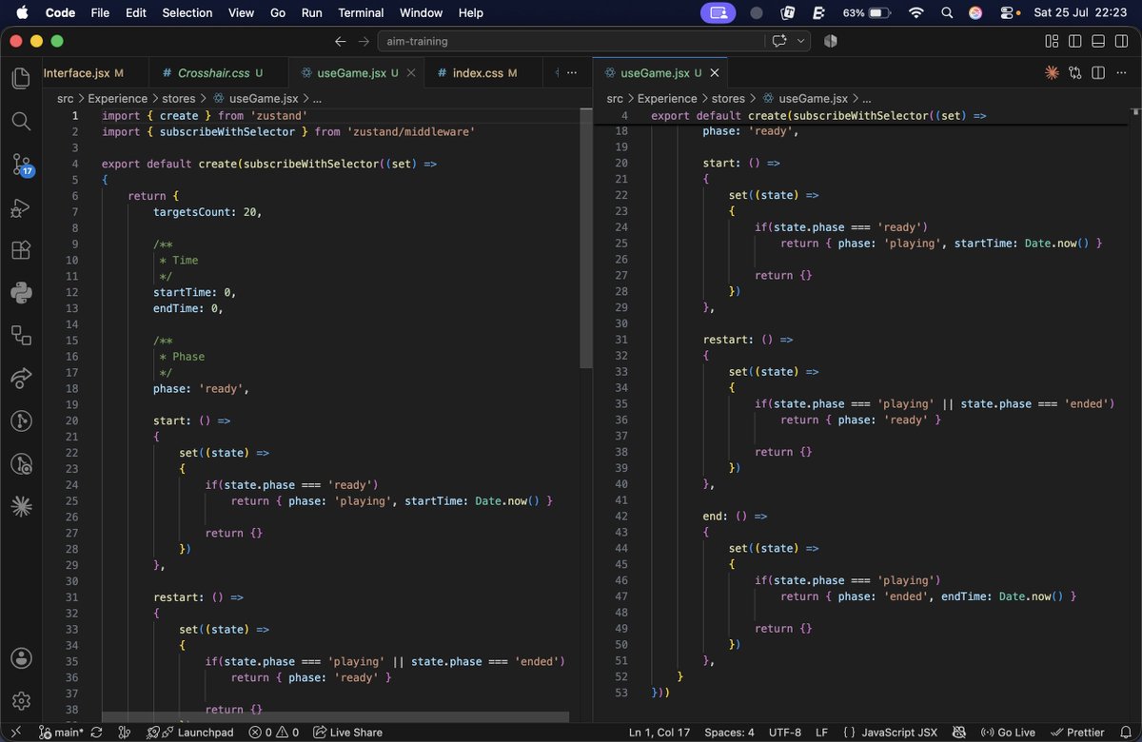The image size is (1142, 742).
Task: Toggle the bottom panel visibility
Action: tap(1097, 42)
